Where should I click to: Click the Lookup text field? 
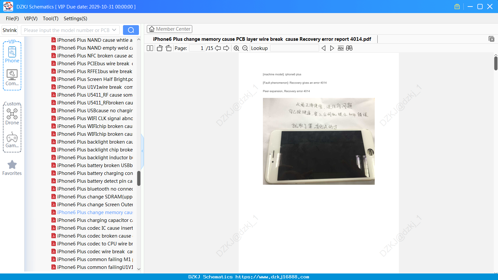pos(295,48)
